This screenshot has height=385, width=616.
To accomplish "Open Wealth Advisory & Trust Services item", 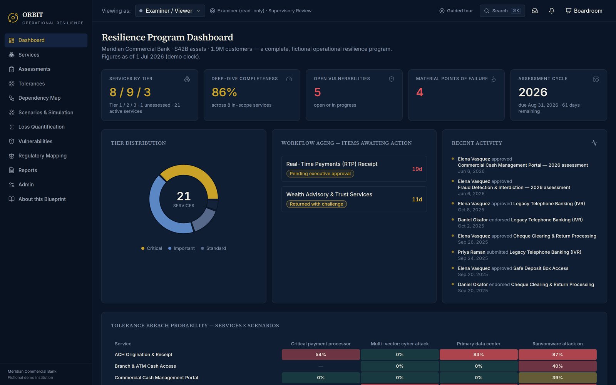I will point(354,199).
